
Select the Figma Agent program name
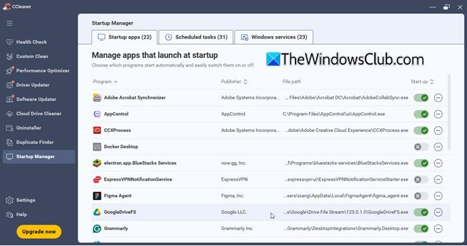[117, 196]
